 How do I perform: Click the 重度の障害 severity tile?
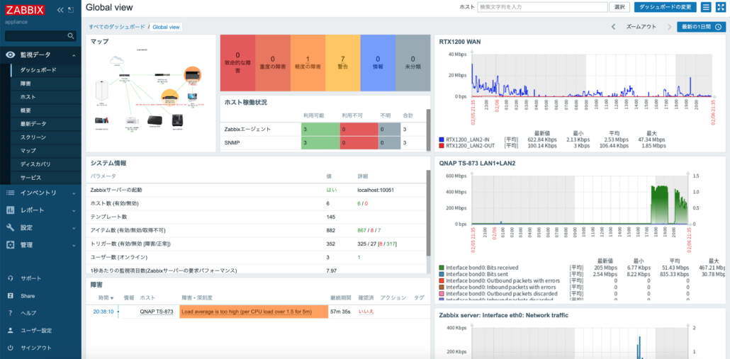click(x=272, y=63)
